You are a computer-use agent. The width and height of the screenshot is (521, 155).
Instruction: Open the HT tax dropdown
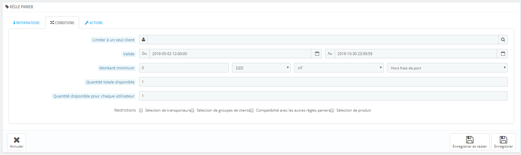pos(339,68)
